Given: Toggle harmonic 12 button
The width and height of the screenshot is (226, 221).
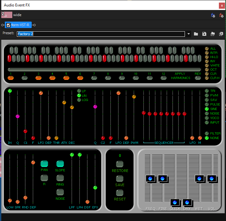Looking at the screenshot, I should coord(164,78).
